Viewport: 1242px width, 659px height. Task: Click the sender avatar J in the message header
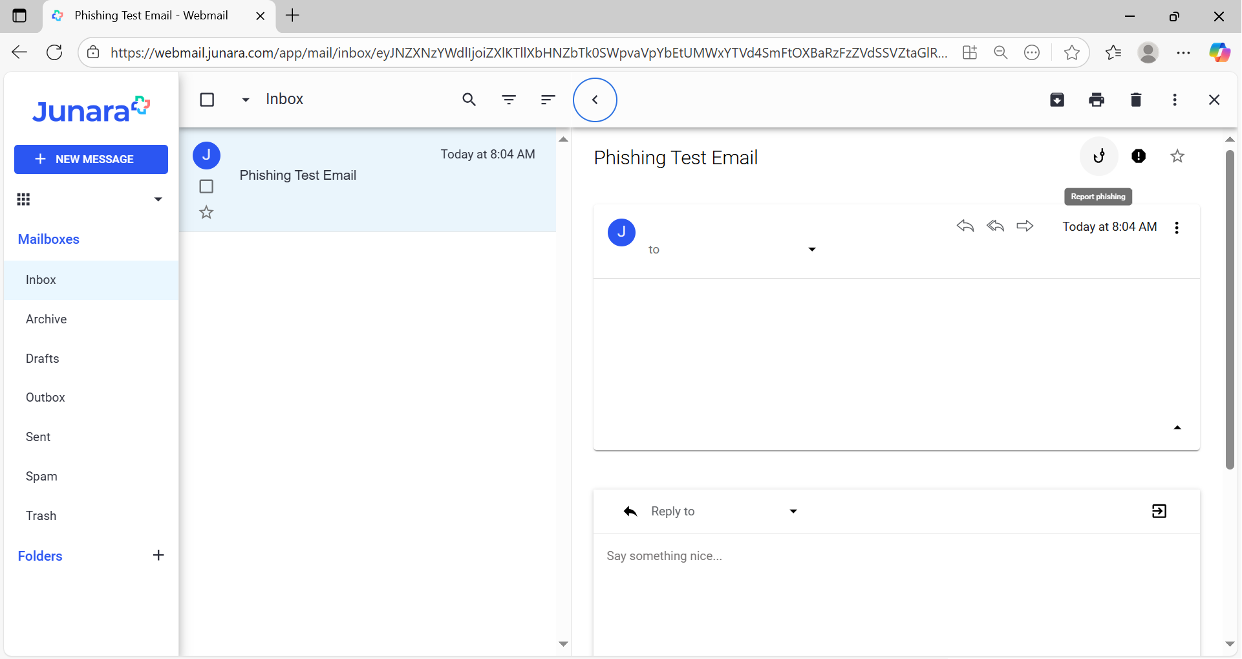point(621,232)
